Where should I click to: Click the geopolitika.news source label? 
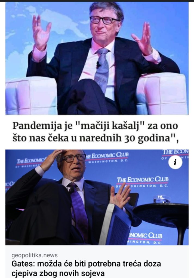point(35,255)
